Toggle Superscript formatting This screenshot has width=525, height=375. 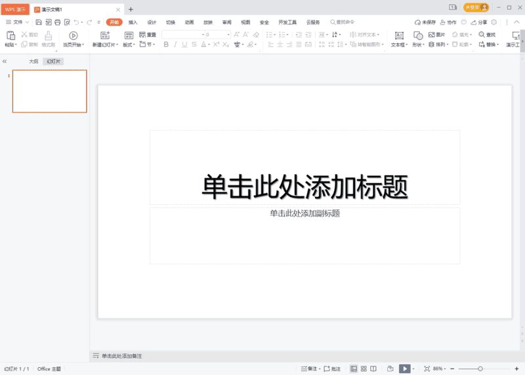click(x=217, y=44)
